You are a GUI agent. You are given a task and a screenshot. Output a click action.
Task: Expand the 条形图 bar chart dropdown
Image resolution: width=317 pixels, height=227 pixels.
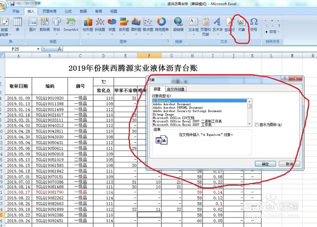(124, 34)
